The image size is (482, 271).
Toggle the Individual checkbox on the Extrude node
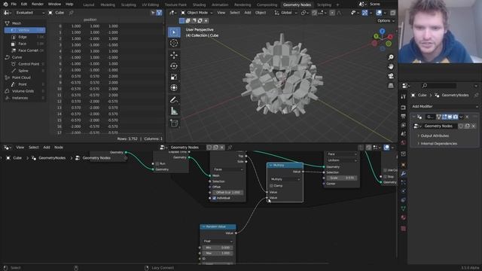214,198
